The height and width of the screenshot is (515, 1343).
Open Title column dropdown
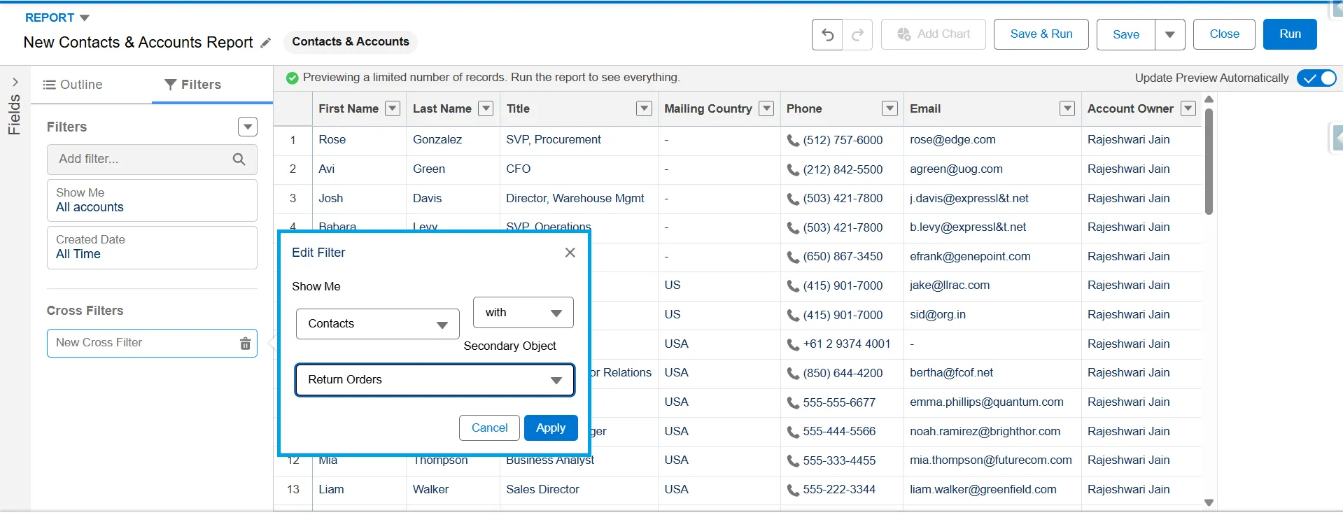[x=644, y=108]
